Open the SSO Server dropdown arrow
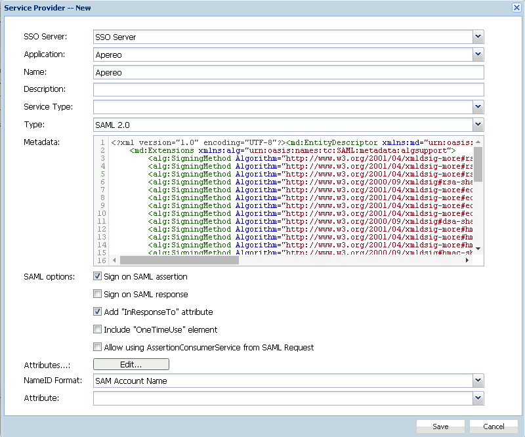Viewport: 525px width, 437px height. (478, 37)
